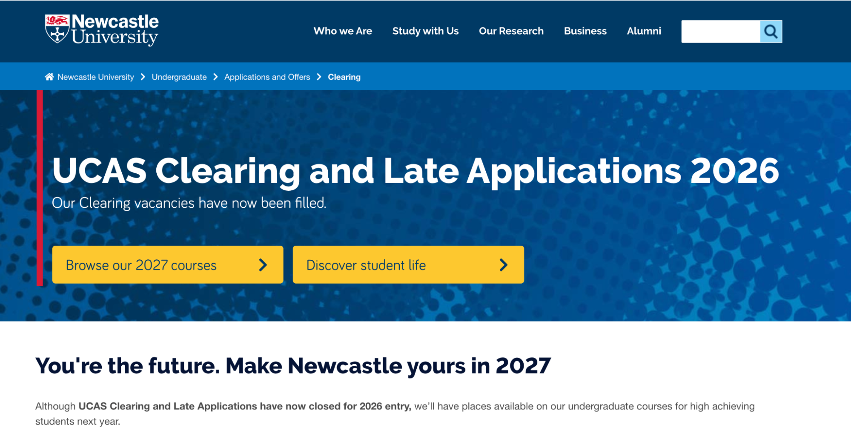Go to Undergraduate breadcrumb link
The image size is (851, 431).
[179, 77]
